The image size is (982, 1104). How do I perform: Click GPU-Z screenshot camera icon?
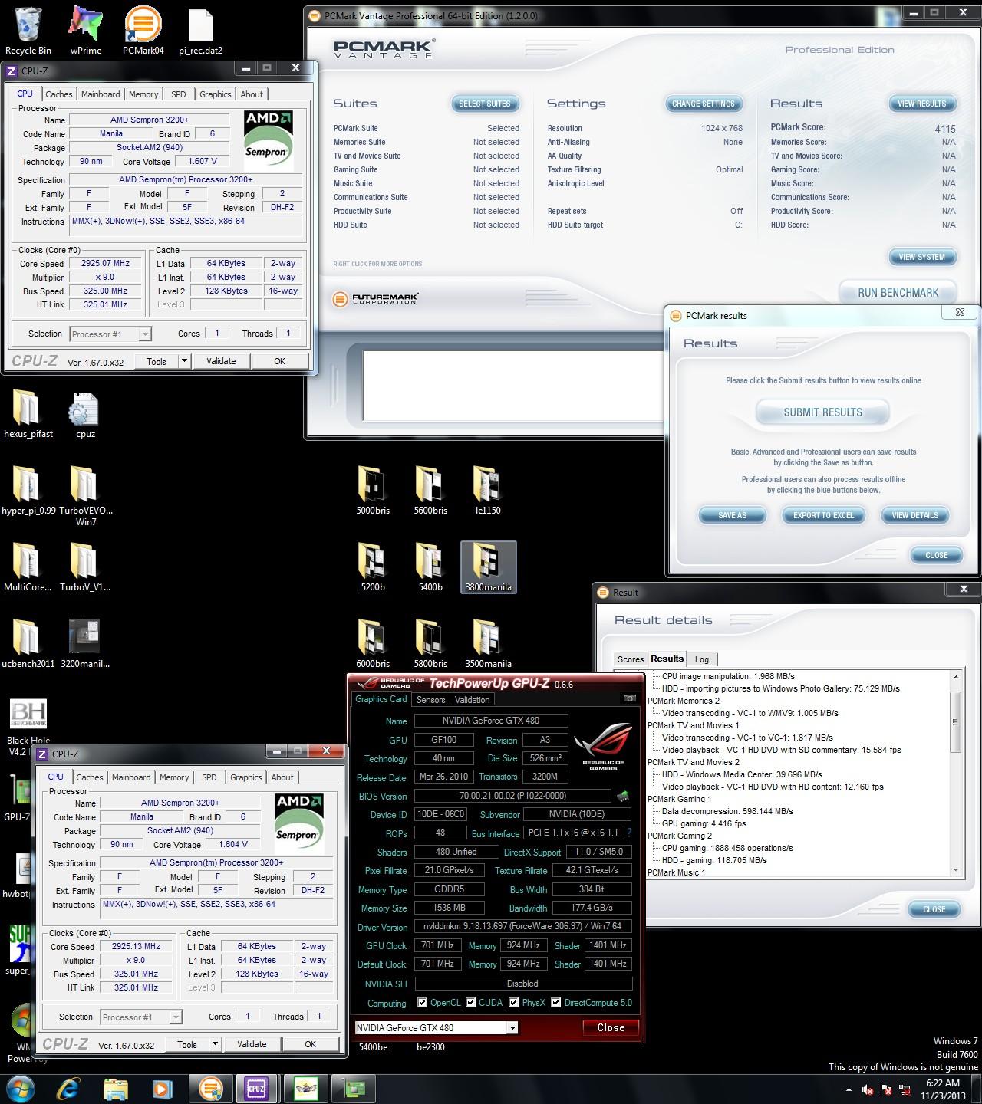click(630, 698)
